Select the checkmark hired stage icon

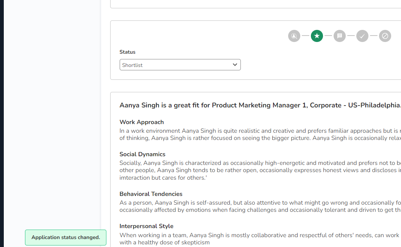pos(362,36)
